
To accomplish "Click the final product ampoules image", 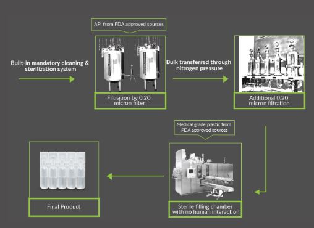I will (x=62, y=171).
